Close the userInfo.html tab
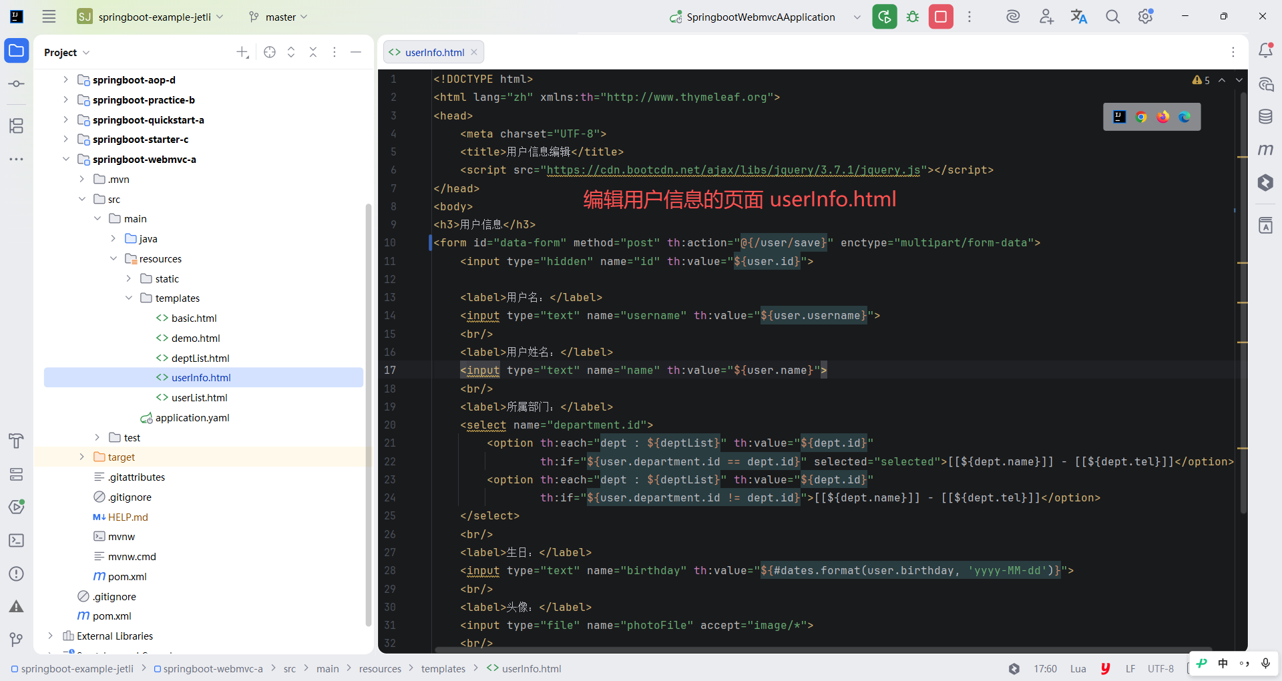Screen dimensions: 1282x681 [x=474, y=52]
